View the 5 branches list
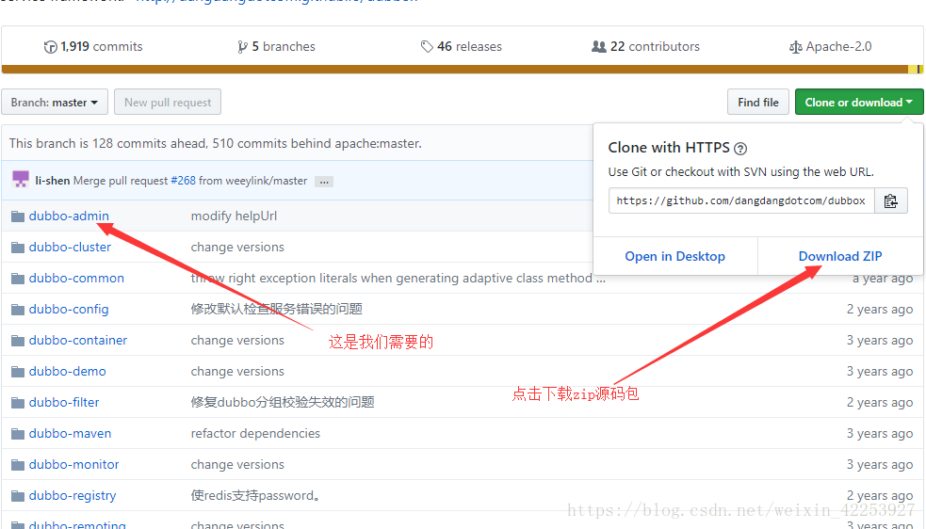Image resolution: width=926 pixels, height=529 pixels. coord(276,47)
